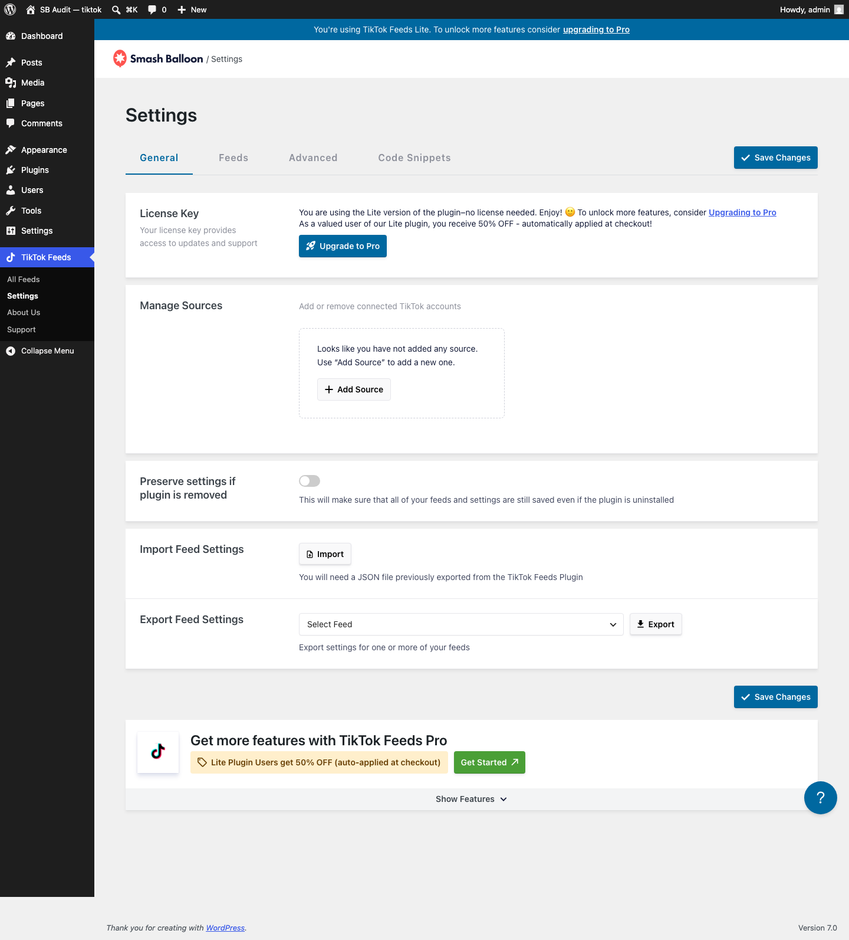Viewport: 849px width, 940px height.
Task: Click the WordPress Settings sliders icon
Action: (11, 231)
